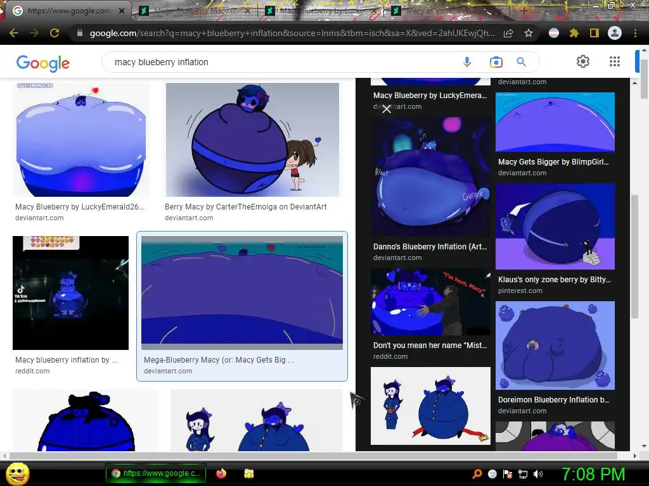Open 'Klaus's only zone berry by Bitty...' link

click(x=554, y=280)
